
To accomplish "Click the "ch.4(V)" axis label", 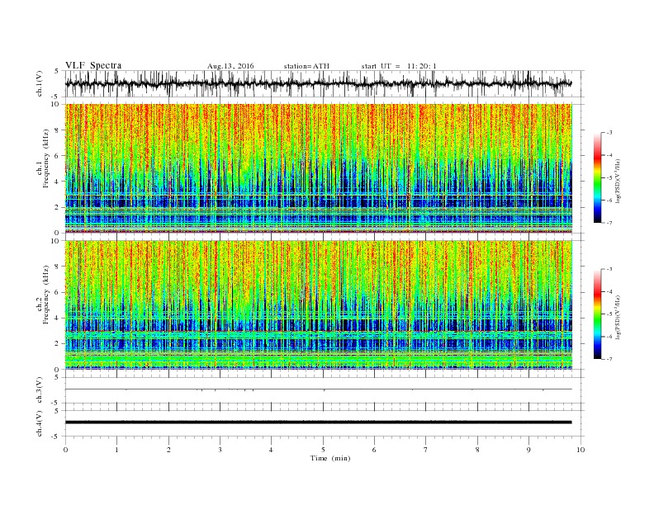I will tap(40, 423).
